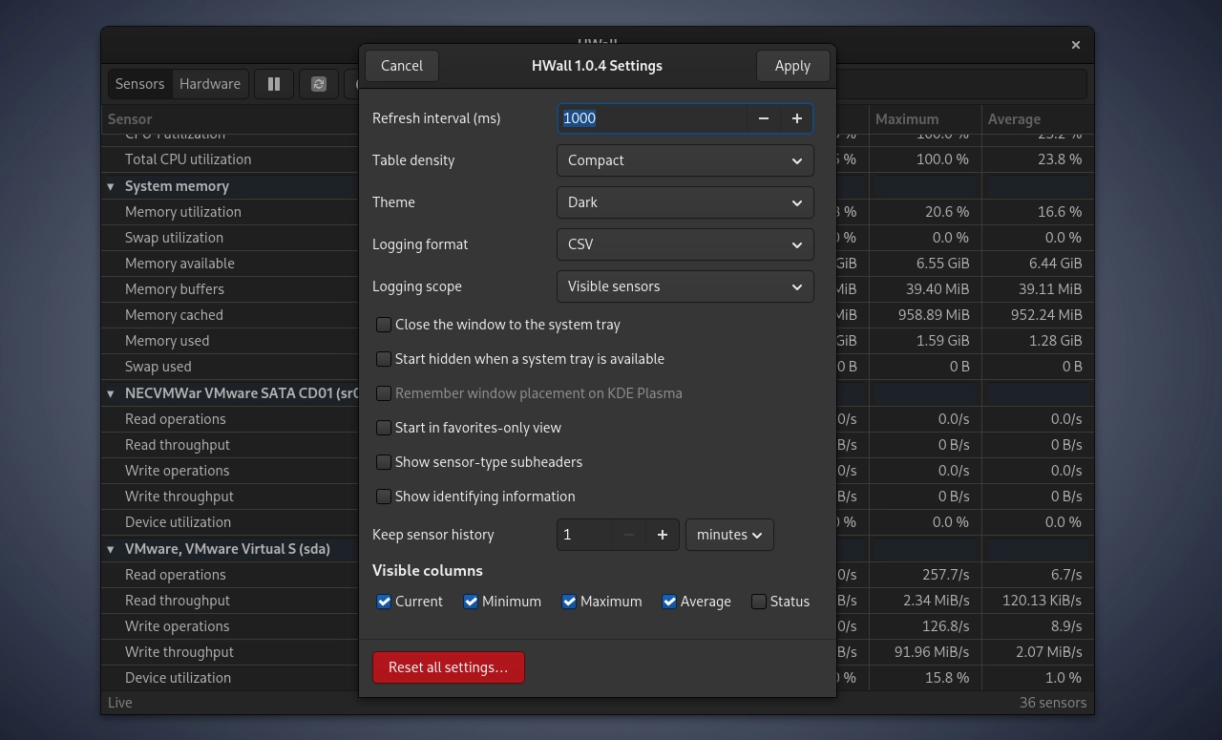Collapse the NECVMWar VMware SATA CD01 group

[111, 393]
